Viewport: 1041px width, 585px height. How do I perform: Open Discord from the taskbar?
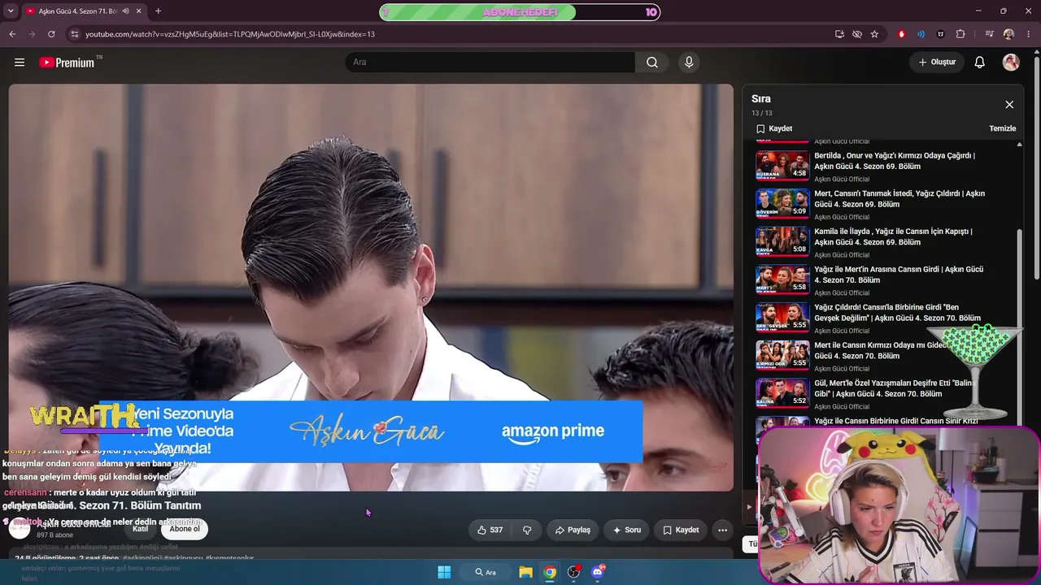(x=599, y=572)
